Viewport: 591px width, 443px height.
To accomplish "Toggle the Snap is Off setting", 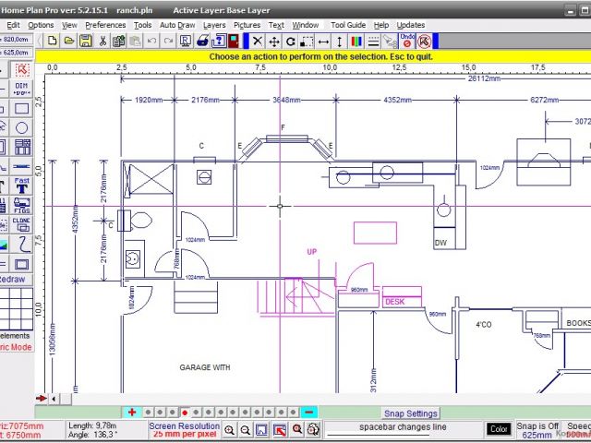I will tap(538, 429).
